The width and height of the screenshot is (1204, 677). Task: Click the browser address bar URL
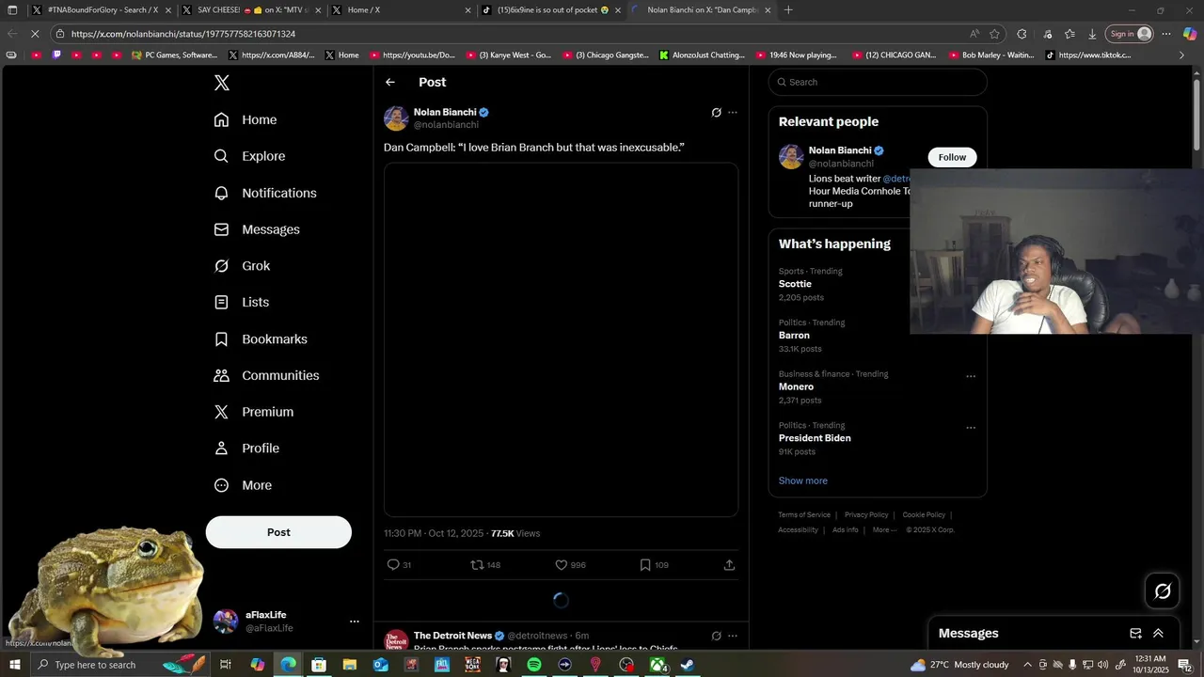[183, 34]
